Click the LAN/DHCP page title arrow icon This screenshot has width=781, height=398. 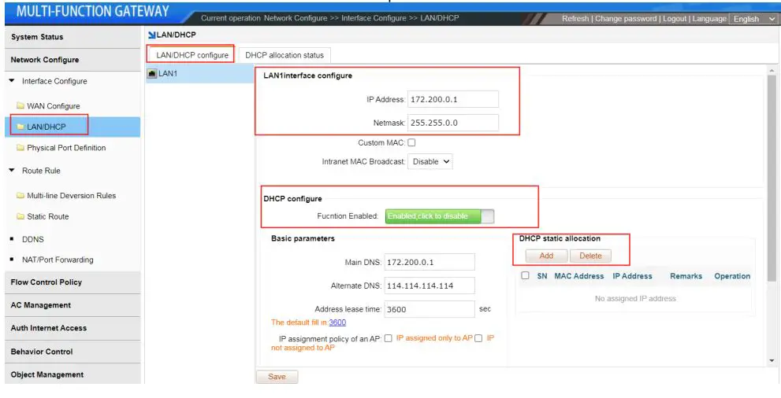[152, 35]
